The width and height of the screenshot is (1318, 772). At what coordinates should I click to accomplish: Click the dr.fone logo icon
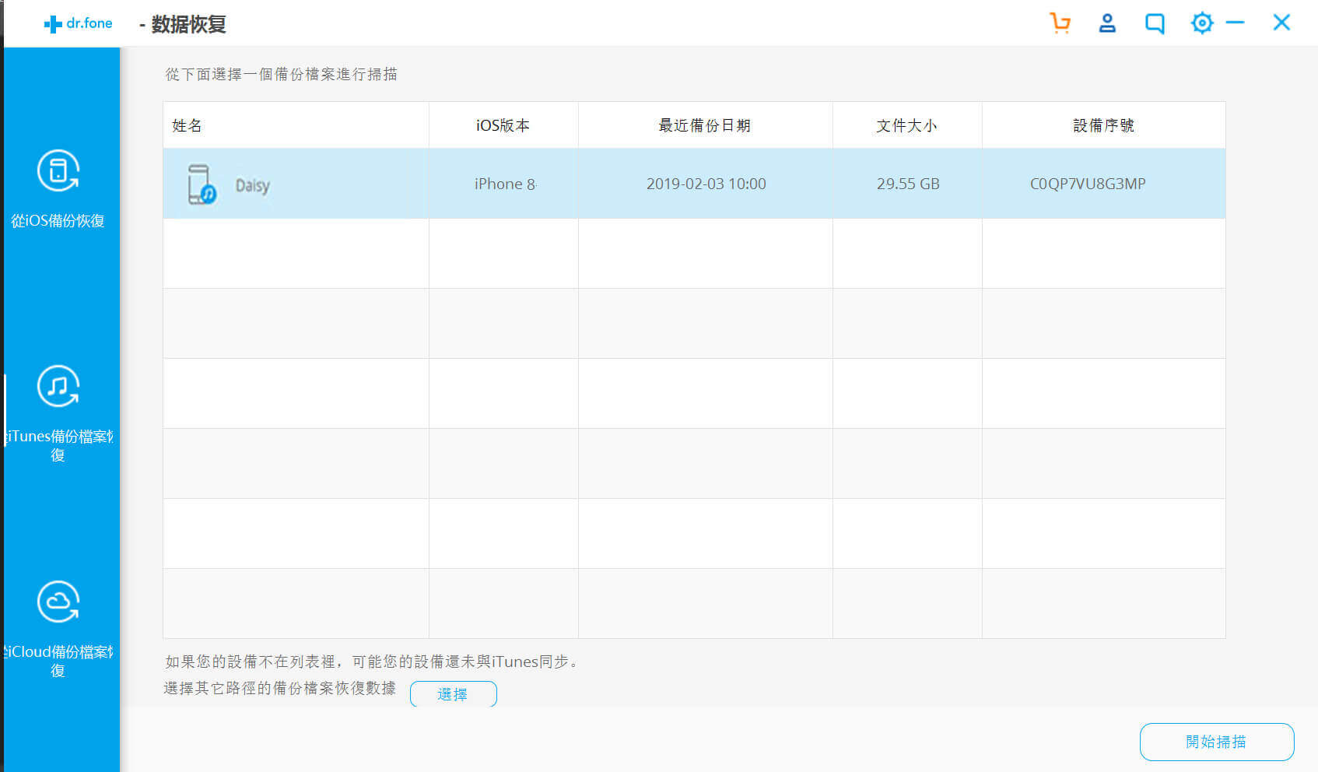53,24
